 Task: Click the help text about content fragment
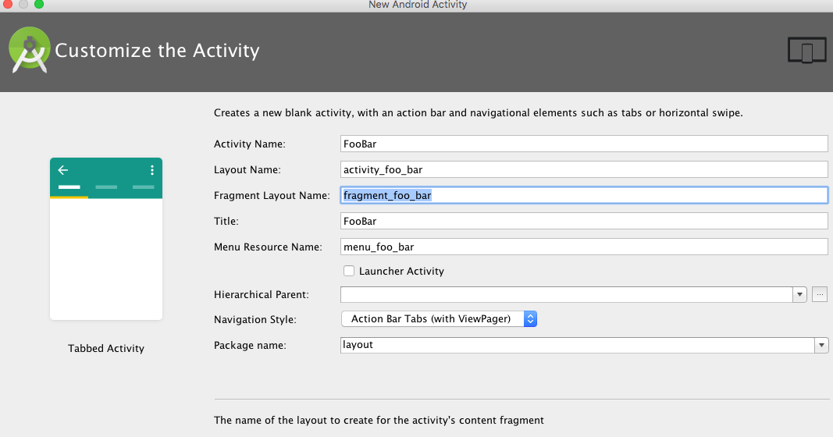click(x=379, y=420)
